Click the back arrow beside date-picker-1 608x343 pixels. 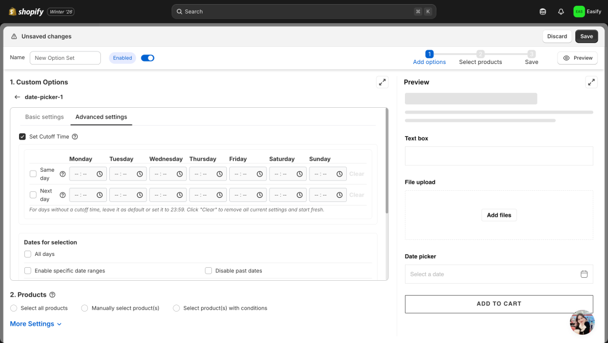(x=17, y=97)
